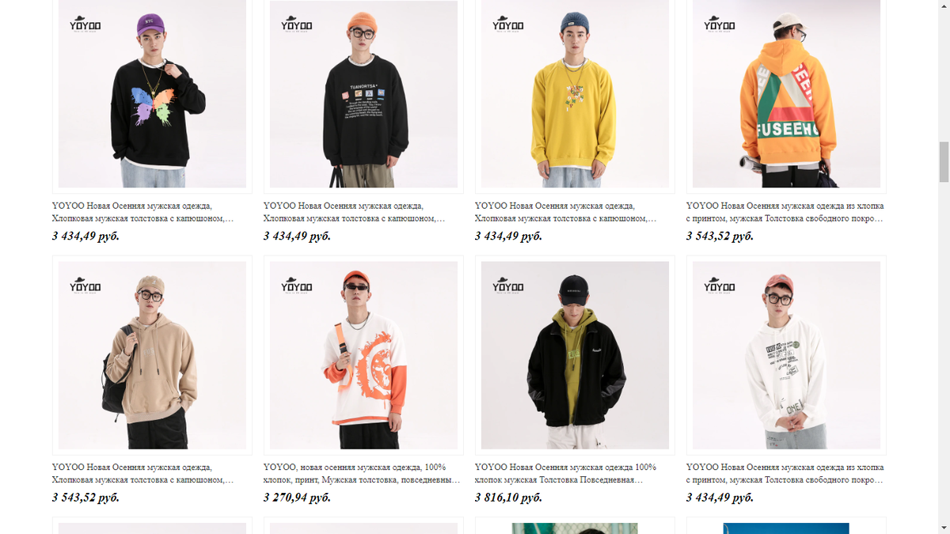This screenshot has width=950, height=534.
Task: Click YOYOO logo on beige hoodie photo
Action: (x=85, y=285)
